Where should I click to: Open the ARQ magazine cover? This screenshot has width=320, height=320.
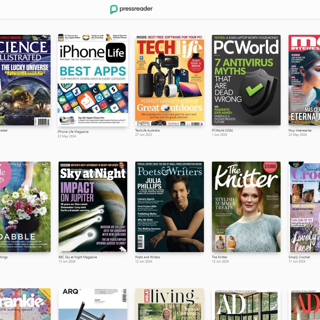click(93, 304)
